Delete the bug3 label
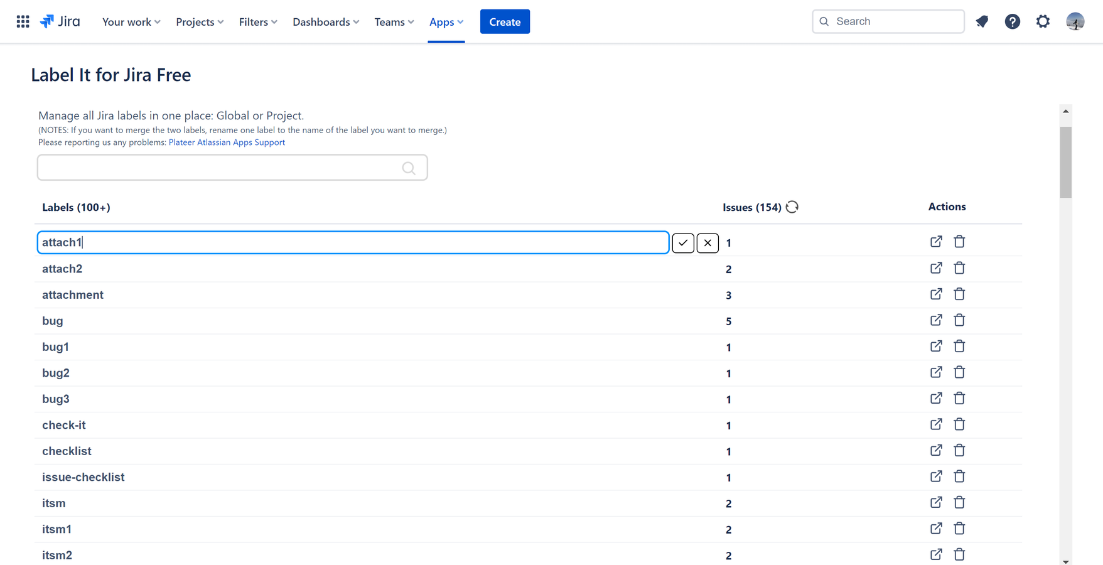 (959, 398)
